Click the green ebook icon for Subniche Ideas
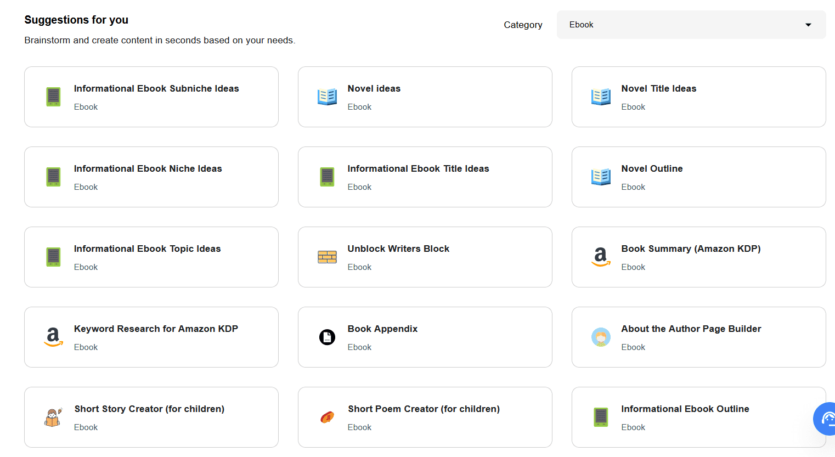 click(53, 97)
